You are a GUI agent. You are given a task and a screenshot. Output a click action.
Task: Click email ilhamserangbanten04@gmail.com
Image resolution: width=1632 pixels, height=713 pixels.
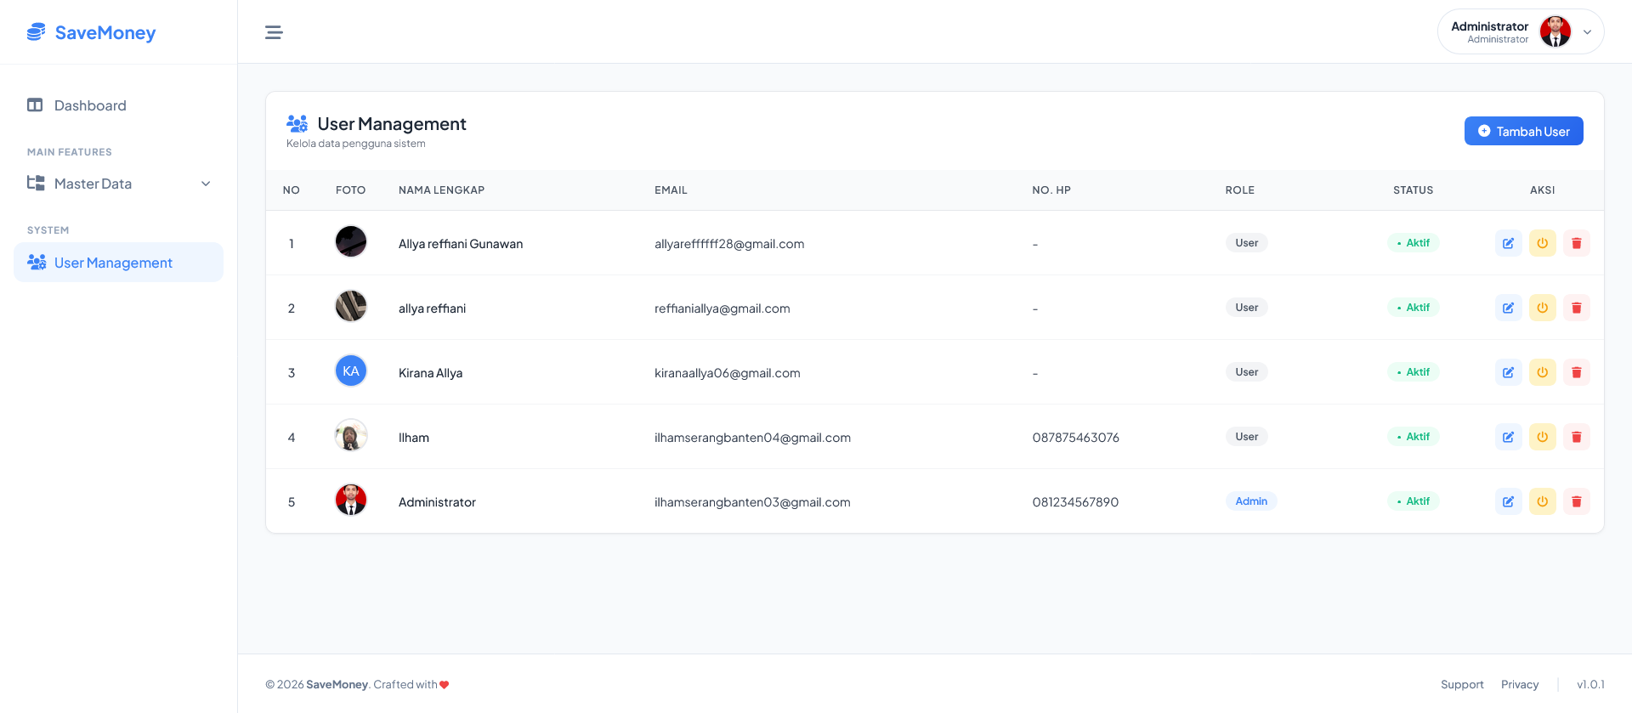coord(752,438)
